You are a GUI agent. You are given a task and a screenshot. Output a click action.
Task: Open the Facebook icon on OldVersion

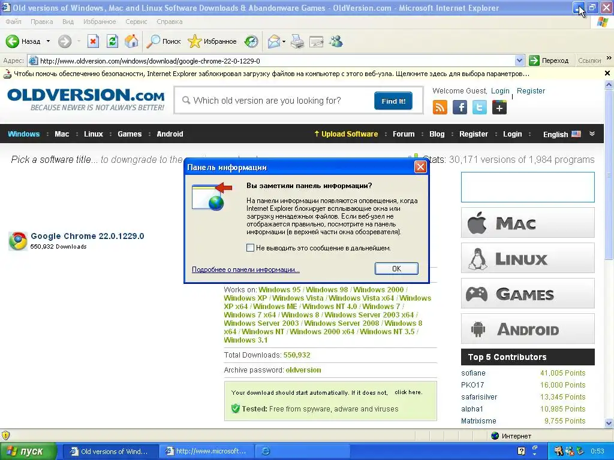pos(460,107)
